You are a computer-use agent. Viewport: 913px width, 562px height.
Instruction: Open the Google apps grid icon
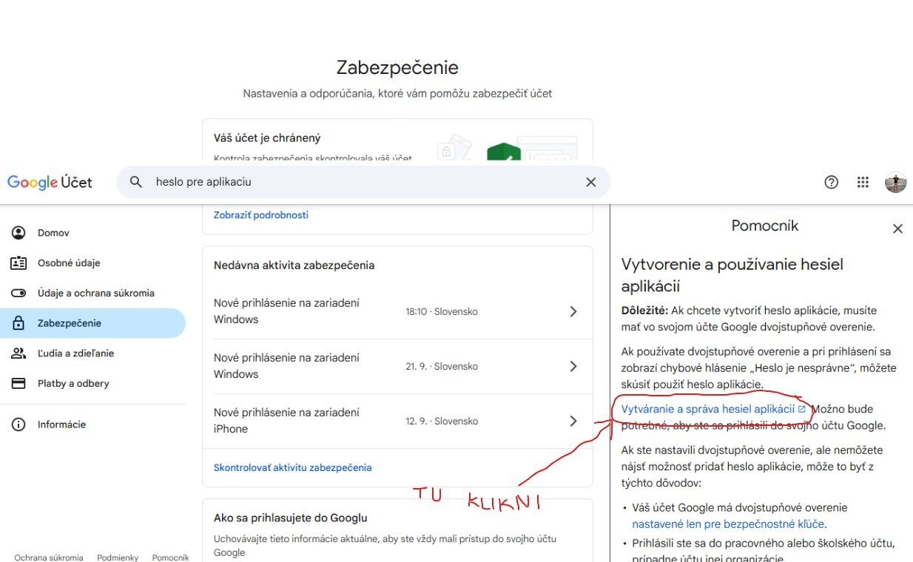point(863,182)
